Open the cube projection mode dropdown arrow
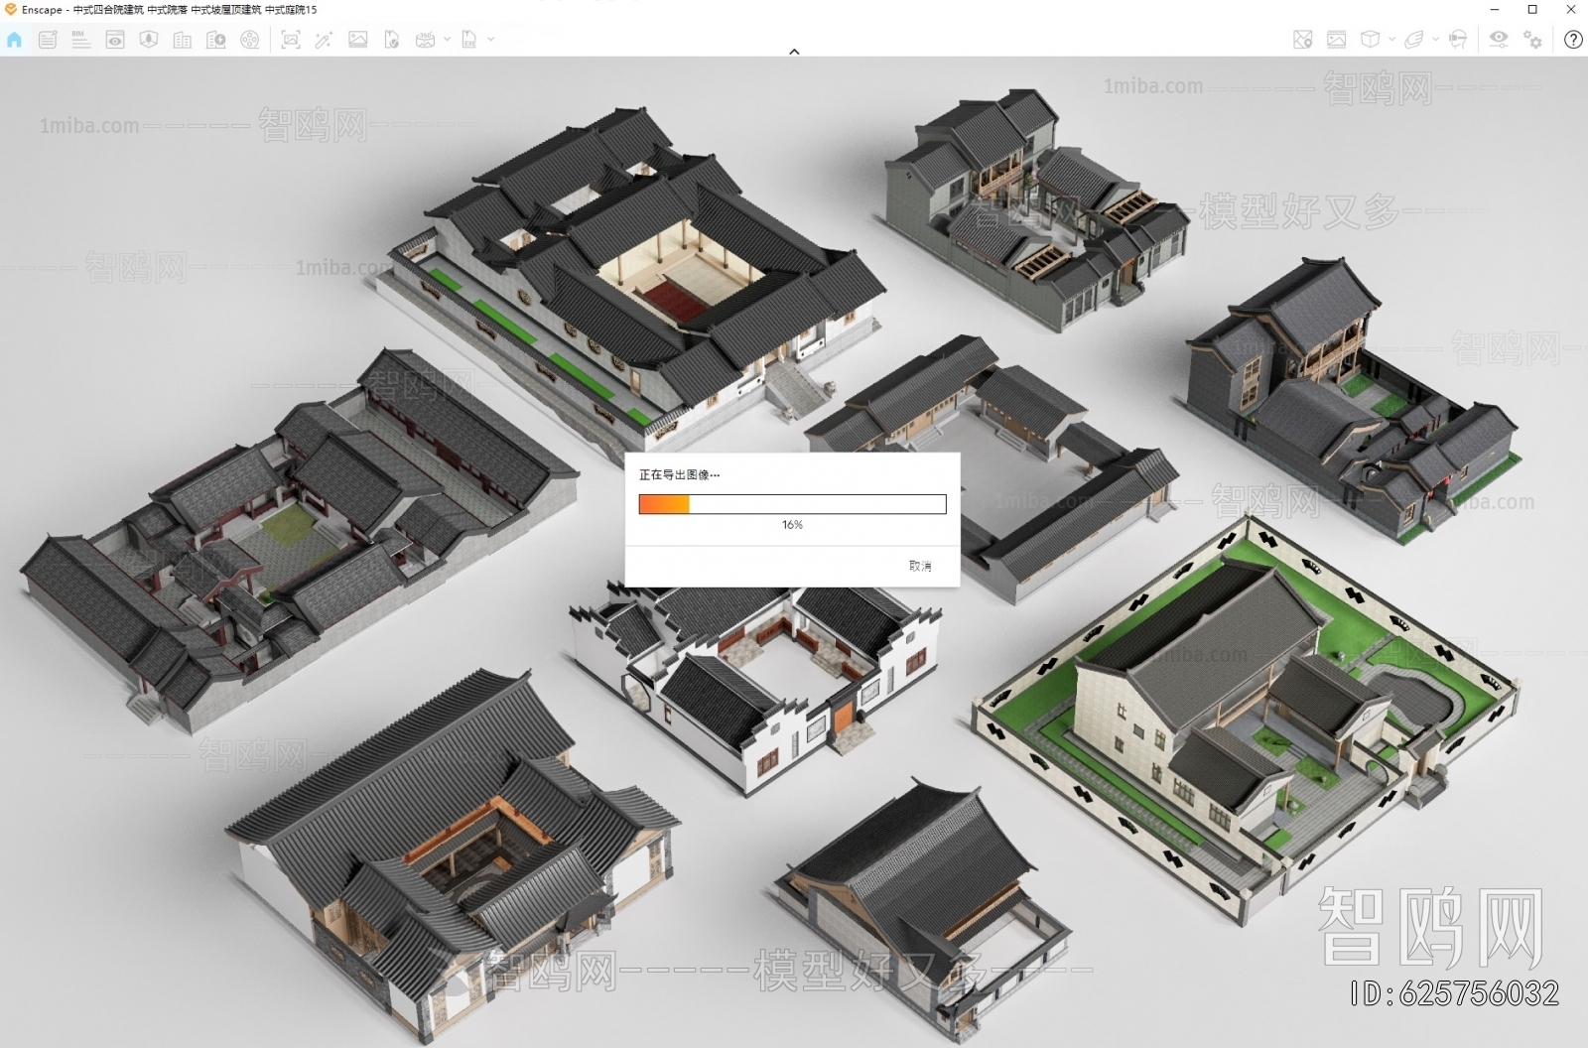 pyautogui.click(x=1391, y=40)
